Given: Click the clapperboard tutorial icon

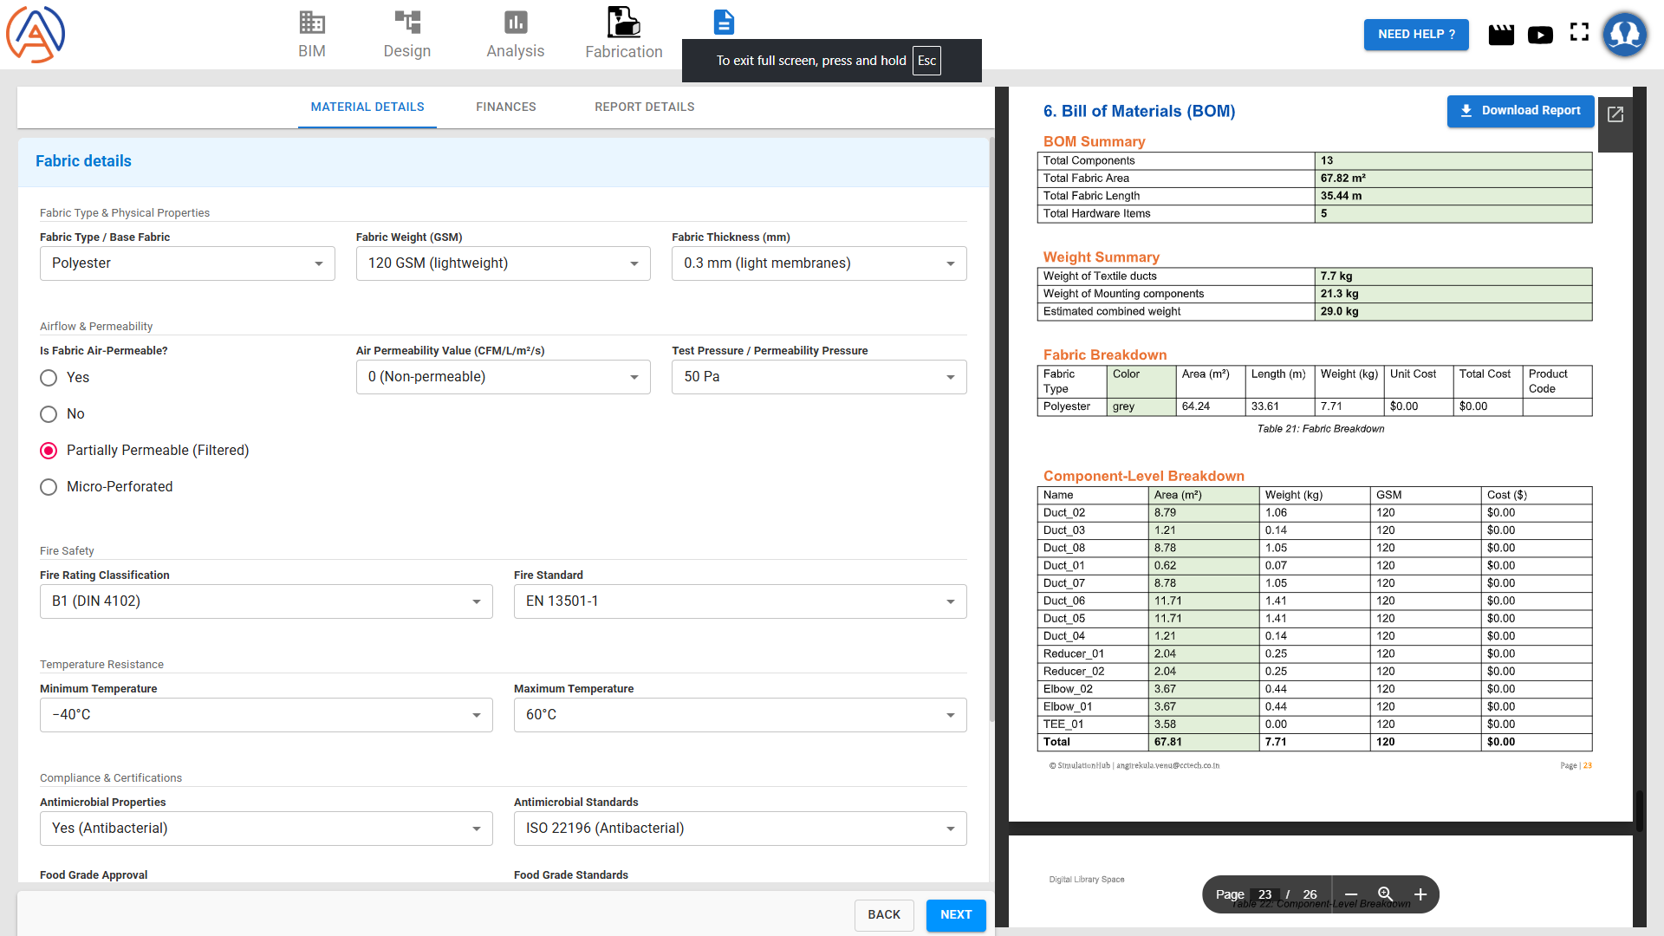Looking at the screenshot, I should [x=1501, y=35].
